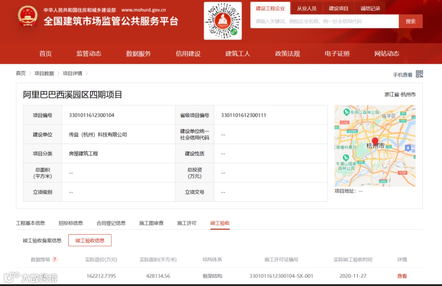The height and width of the screenshot is (286, 442).
Task: Switch to the 招投标信息 tab
Action: [70, 223]
